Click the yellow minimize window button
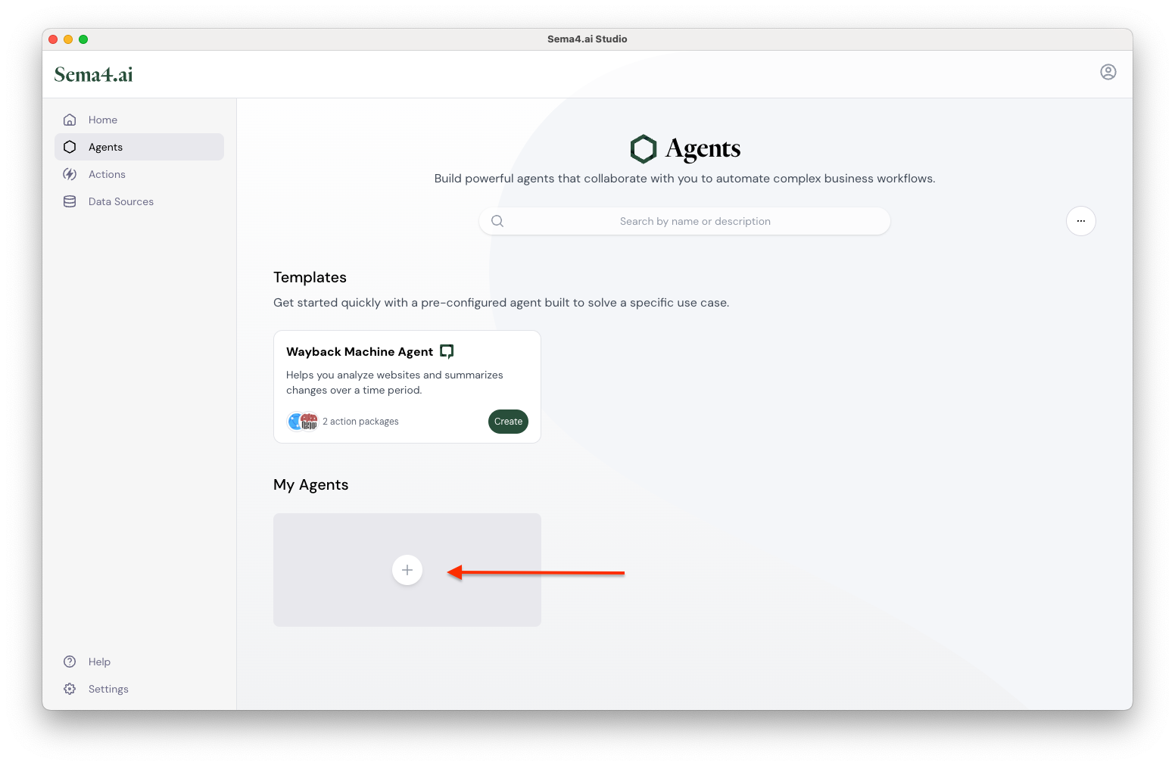 (x=68, y=39)
